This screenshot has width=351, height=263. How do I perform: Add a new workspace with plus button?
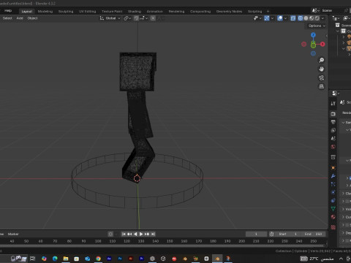[x=268, y=11]
